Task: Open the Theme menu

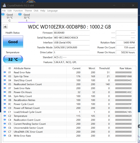Action: pyautogui.click(x=28, y=11)
